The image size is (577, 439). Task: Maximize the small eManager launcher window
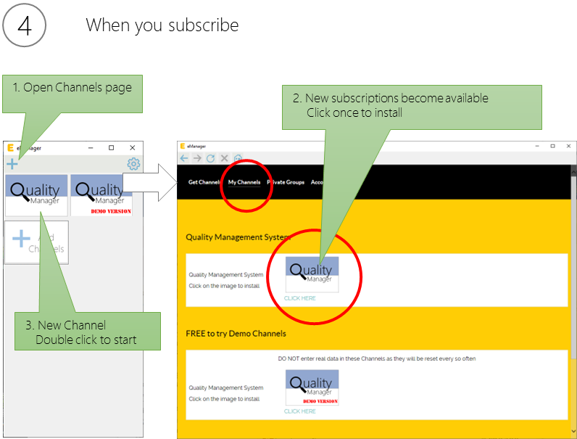pyautogui.click(x=111, y=147)
